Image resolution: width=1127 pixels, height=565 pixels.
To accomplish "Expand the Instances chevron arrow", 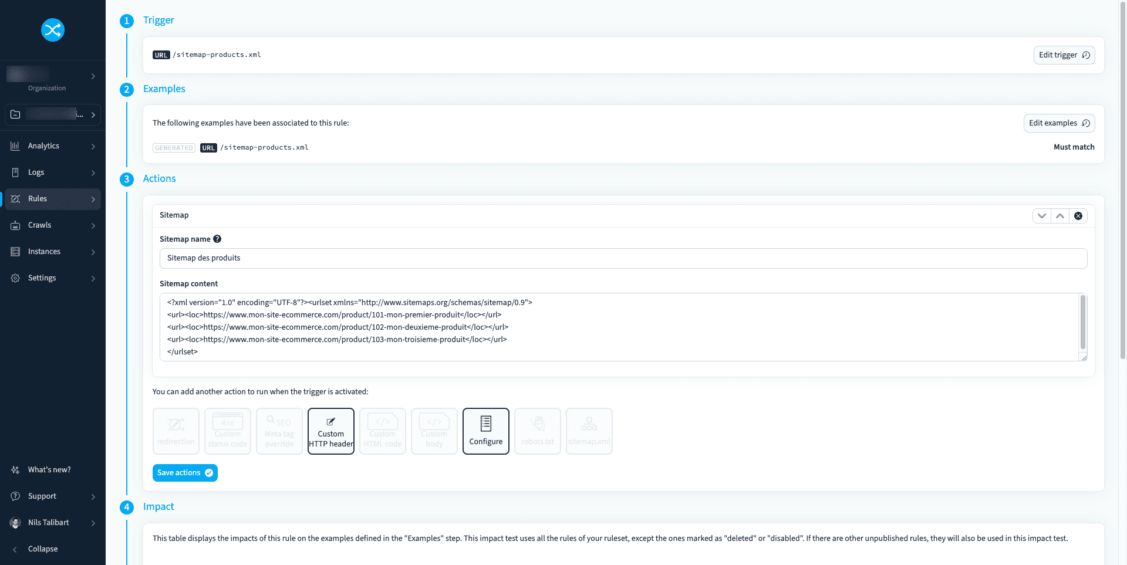I will (x=93, y=252).
